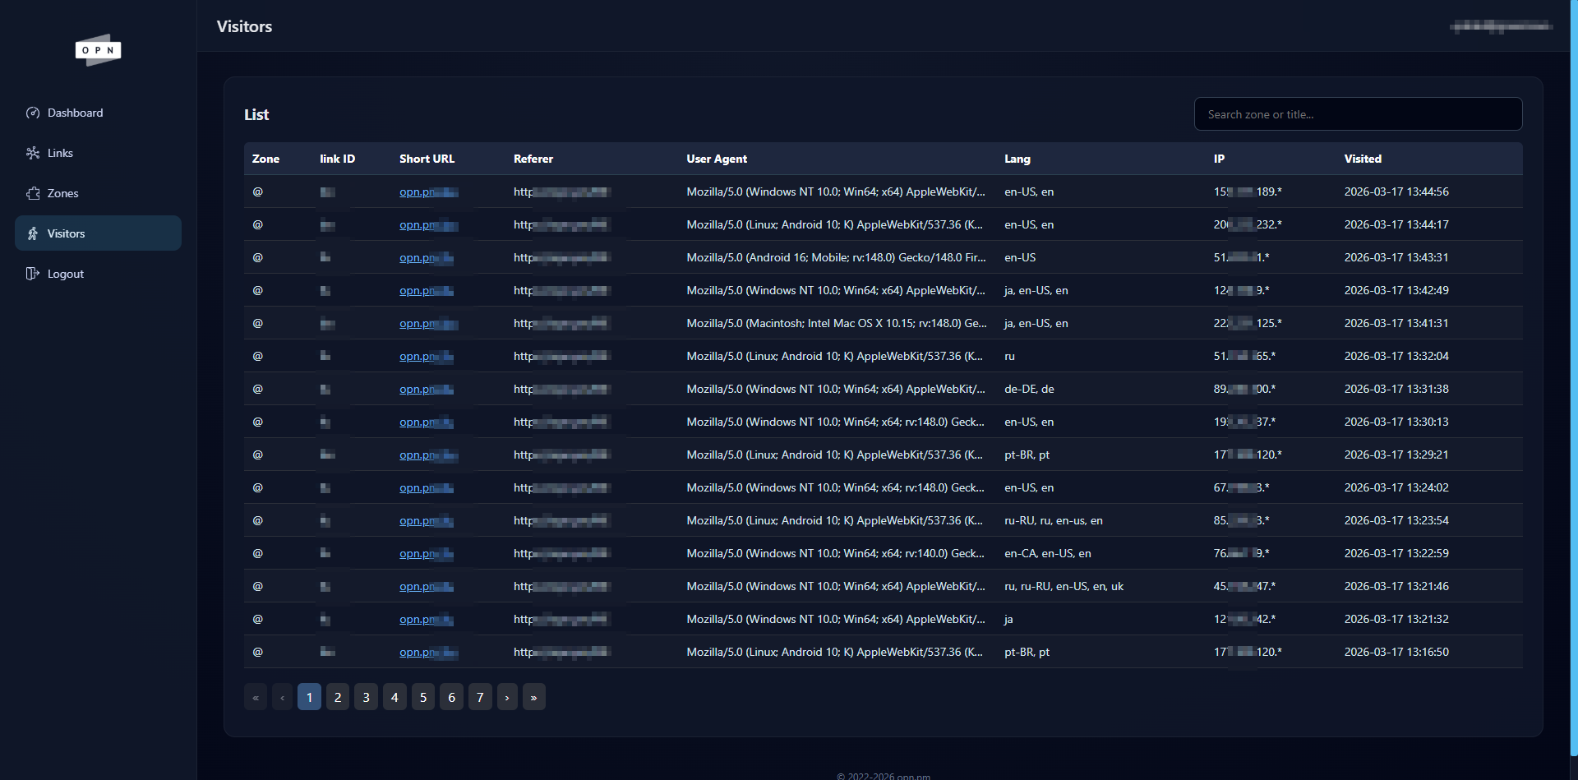The height and width of the screenshot is (780, 1578).
Task: Click the link ID column header
Action: (x=337, y=159)
